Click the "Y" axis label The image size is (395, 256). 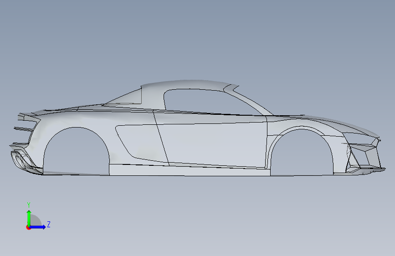pyautogui.click(x=29, y=205)
